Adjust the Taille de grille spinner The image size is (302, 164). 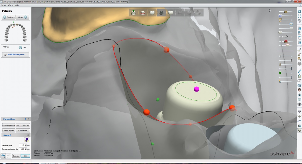[26, 145]
